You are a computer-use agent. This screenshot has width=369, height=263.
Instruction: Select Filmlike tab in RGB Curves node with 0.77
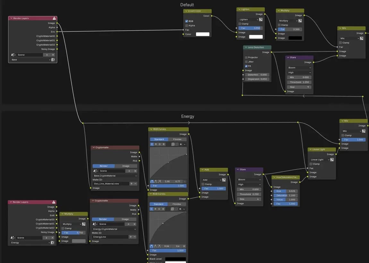[177, 139]
